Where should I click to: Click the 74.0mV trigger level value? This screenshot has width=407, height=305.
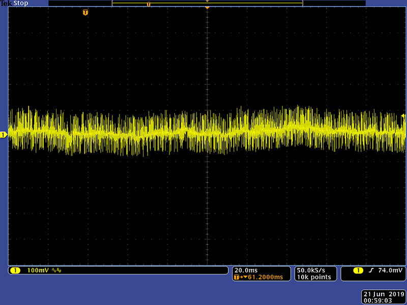point(390,270)
